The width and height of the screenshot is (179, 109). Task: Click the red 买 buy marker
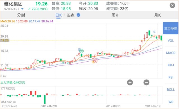[95, 61]
